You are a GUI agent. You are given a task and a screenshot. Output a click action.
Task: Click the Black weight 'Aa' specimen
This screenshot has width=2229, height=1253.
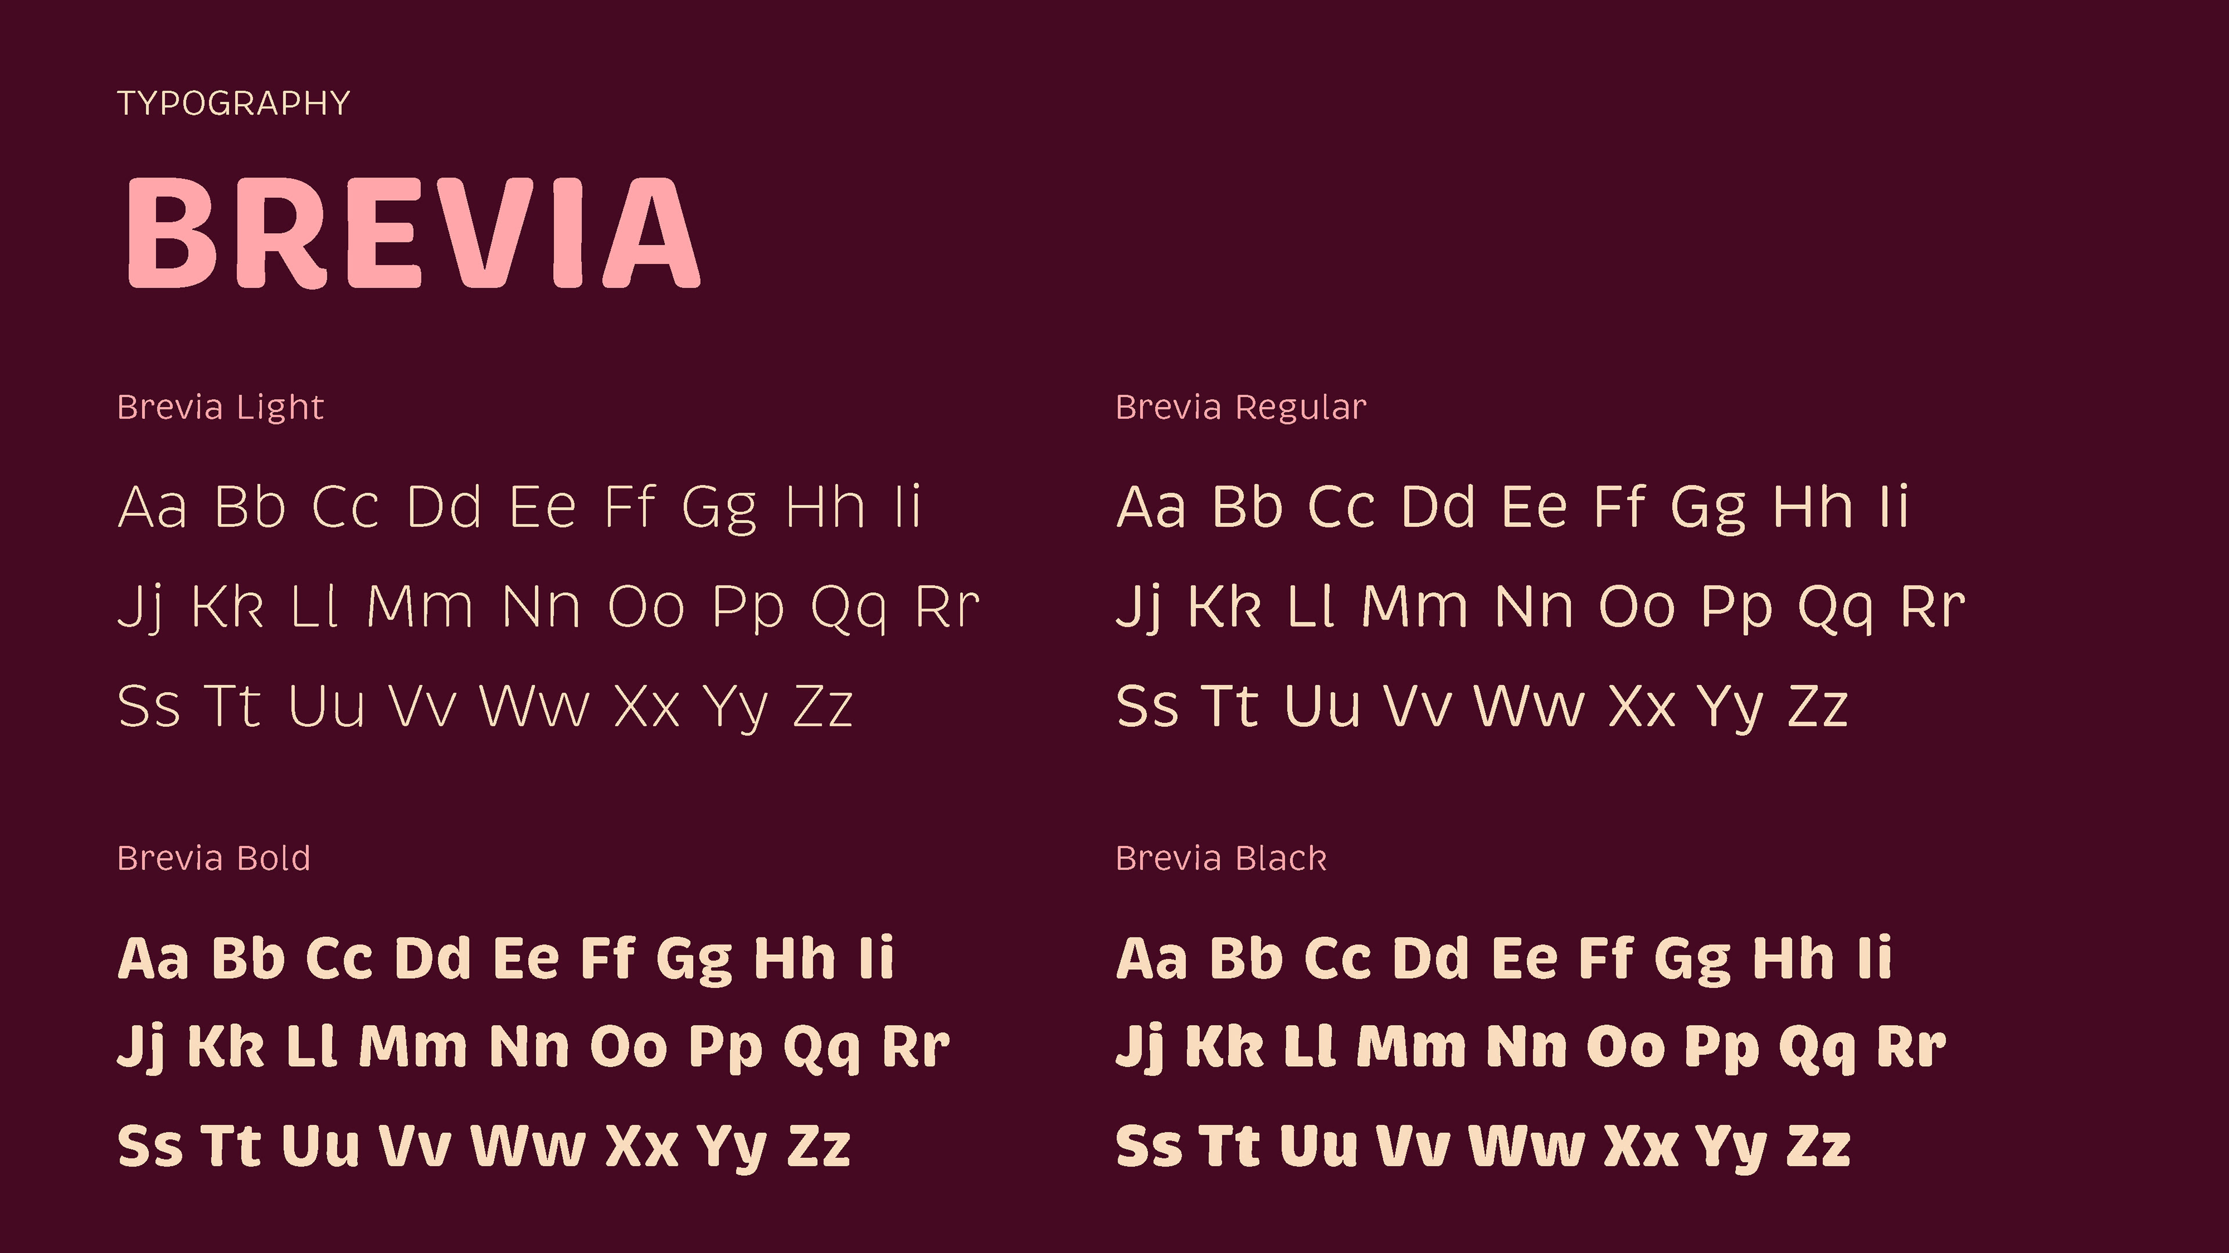click(x=1152, y=958)
